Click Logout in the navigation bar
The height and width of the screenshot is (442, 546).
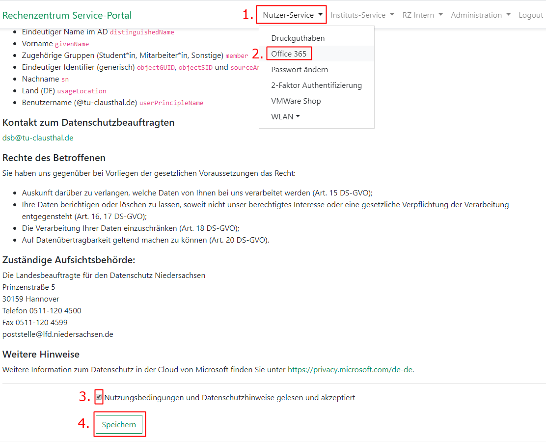click(530, 15)
